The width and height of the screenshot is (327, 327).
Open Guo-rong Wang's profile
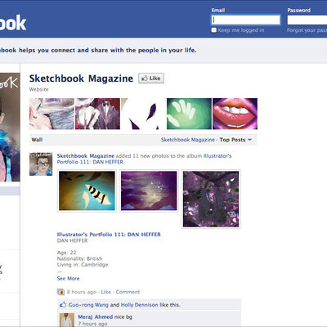pyautogui.click(x=88, y=305)
